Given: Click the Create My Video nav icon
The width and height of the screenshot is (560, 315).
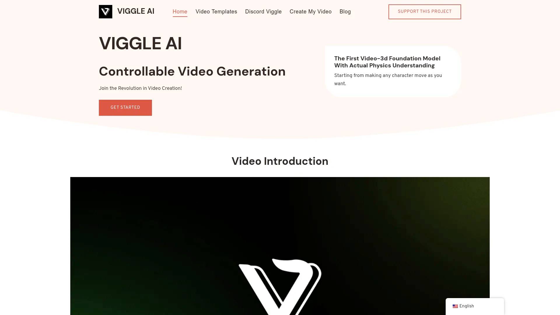Looking at the screenshot, I should 310,12.
